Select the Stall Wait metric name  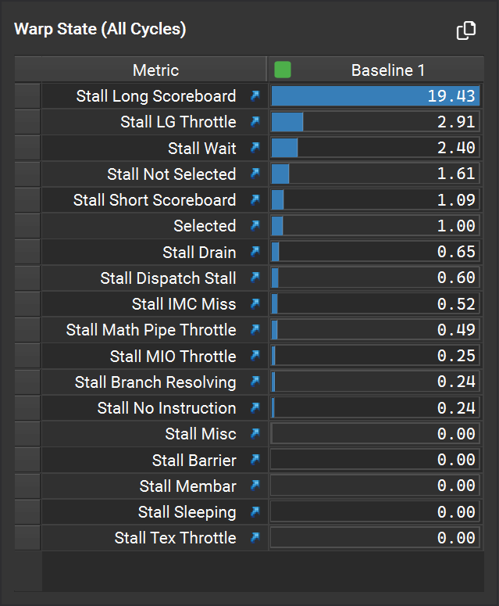tap(201, 148)
